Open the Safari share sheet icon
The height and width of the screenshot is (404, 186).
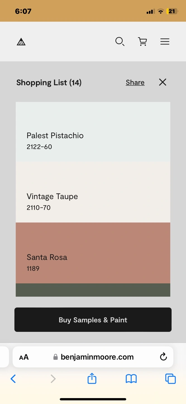(92, 378)
